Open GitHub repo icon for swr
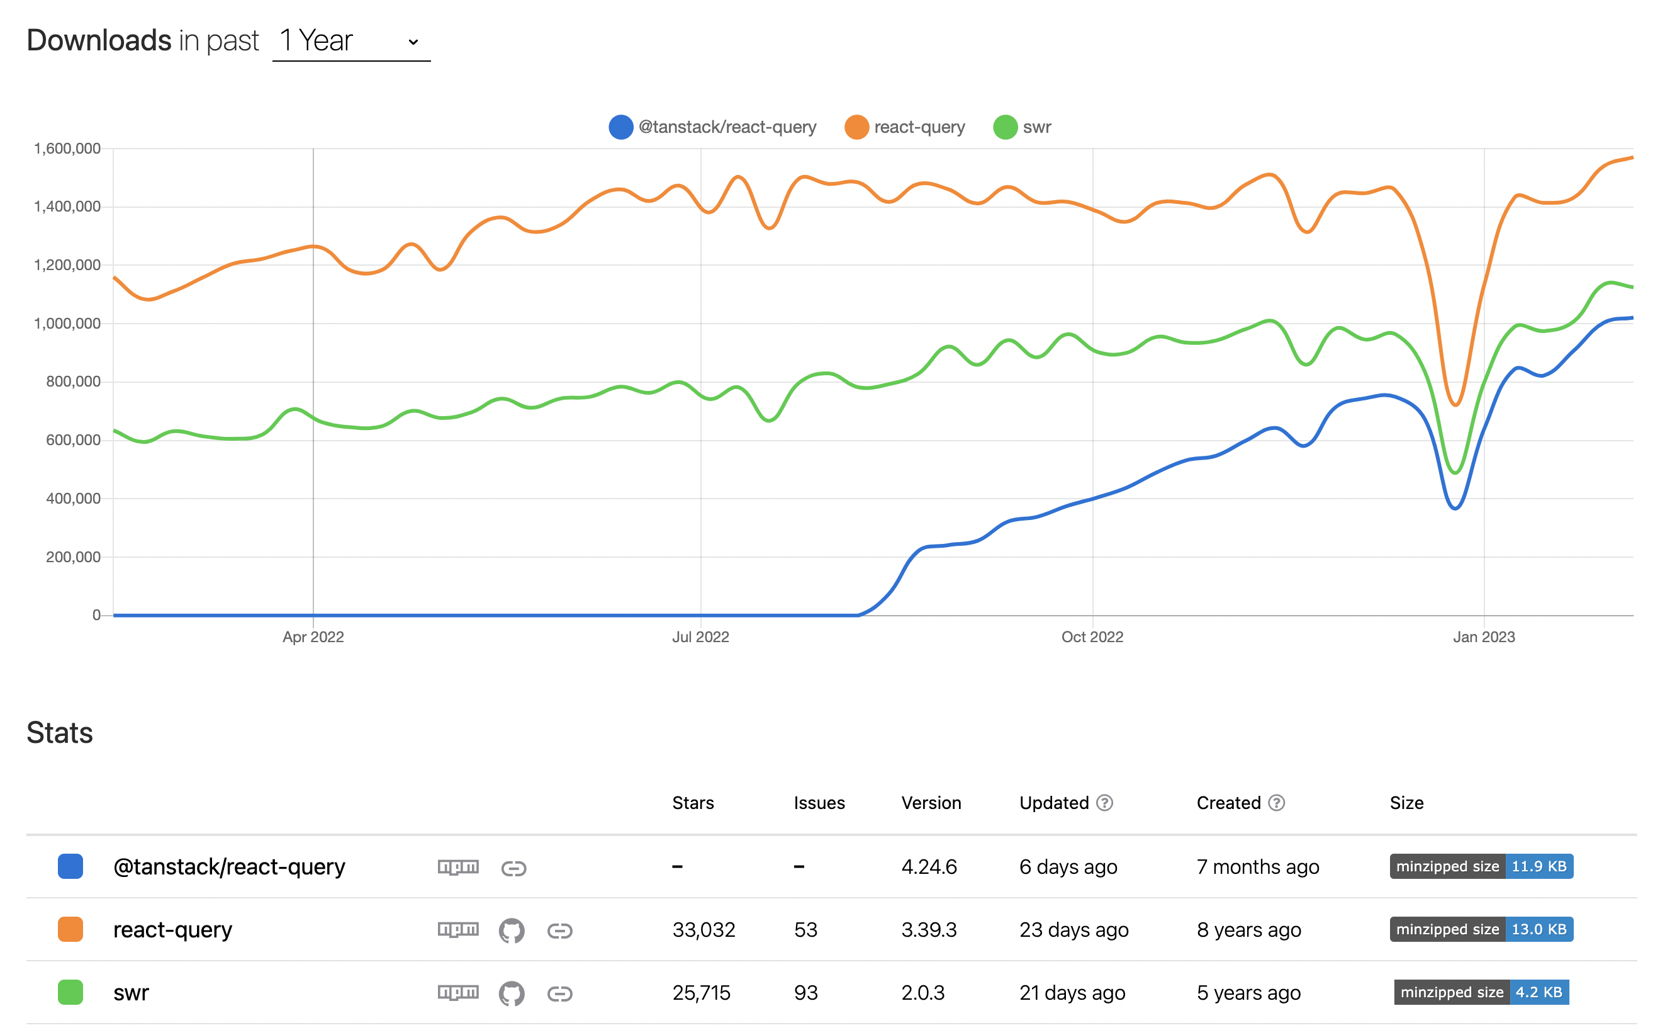 click(x=511, y=994)
